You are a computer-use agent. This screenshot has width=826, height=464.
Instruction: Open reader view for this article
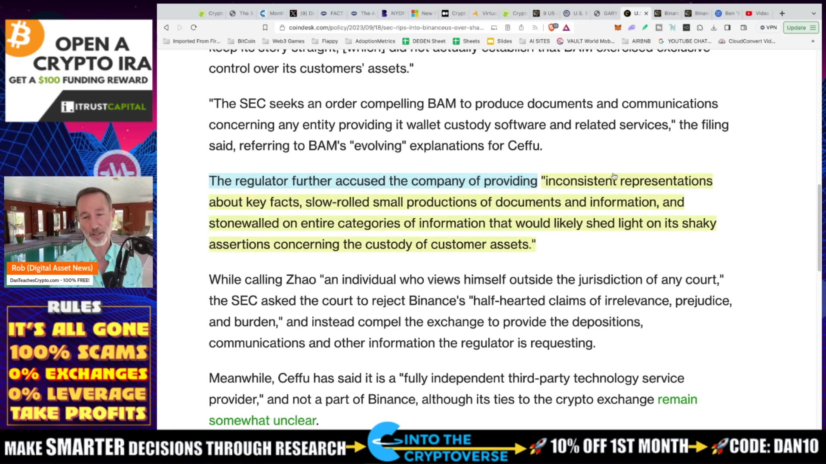tap(508, 27)
